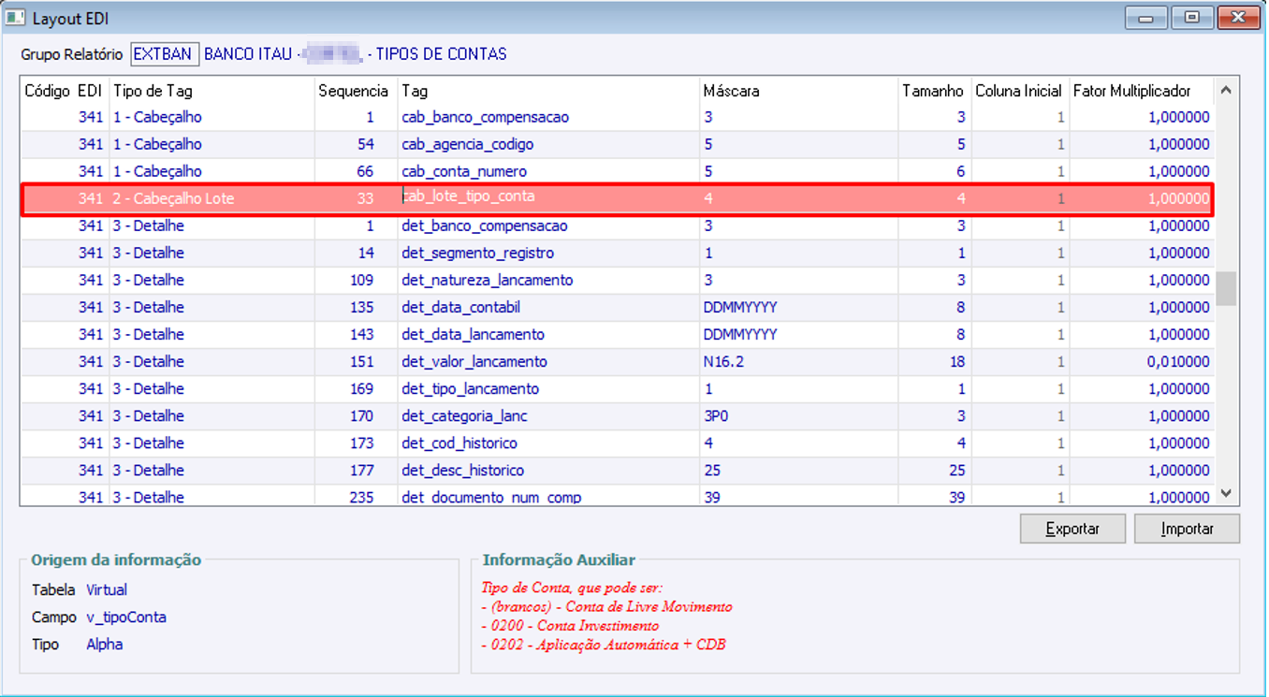
Task: Select the cab_lote_tipo_conta tag cell
Action: (548, 198)
